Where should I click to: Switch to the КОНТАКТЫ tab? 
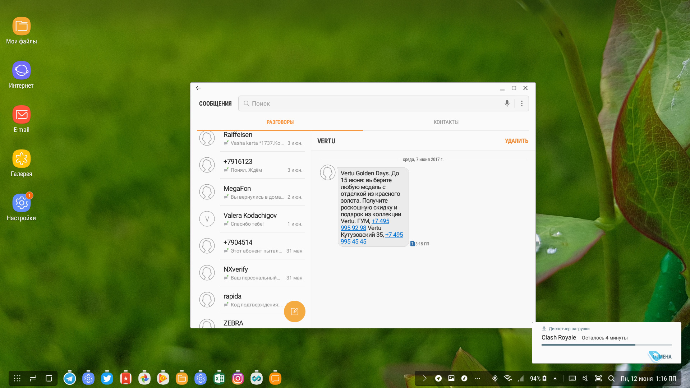pos(446,122)
